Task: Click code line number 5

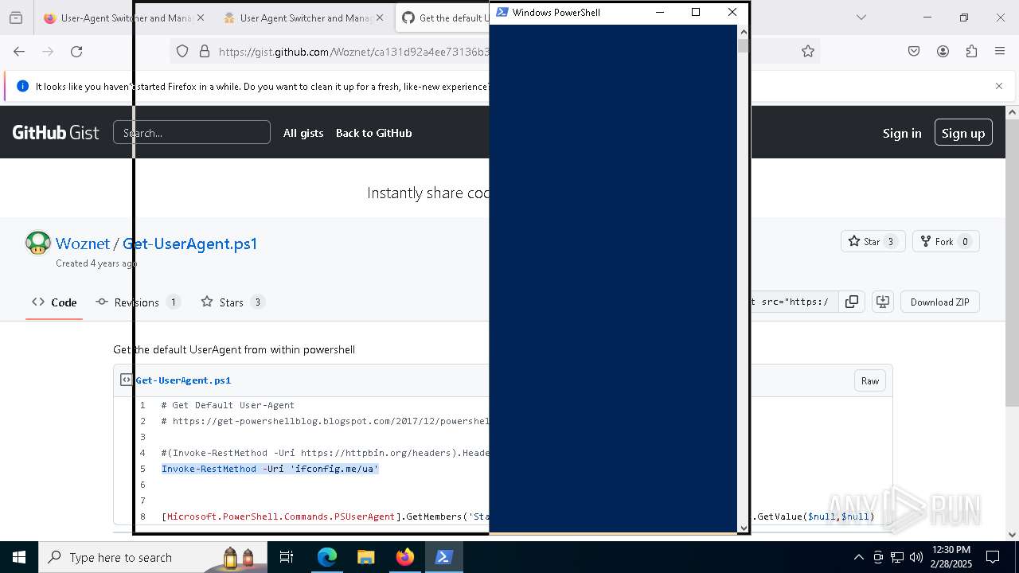Action: point(143,469)
